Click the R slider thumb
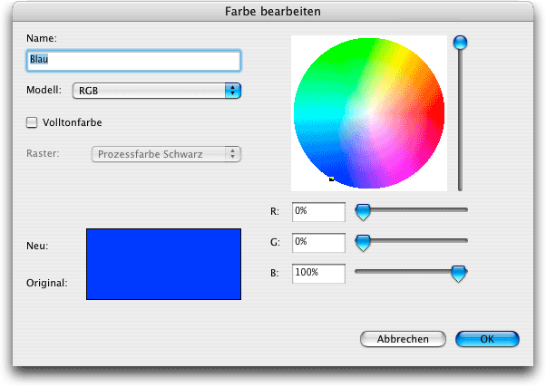 (x=363, y=212)
